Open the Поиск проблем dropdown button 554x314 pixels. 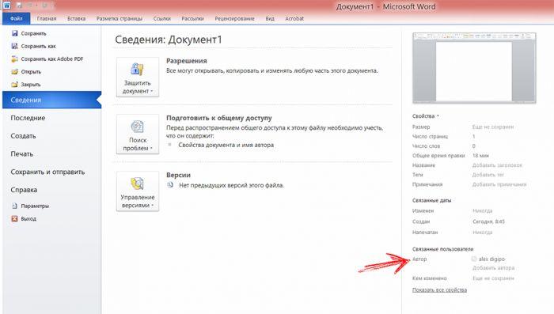coord(138,134)
